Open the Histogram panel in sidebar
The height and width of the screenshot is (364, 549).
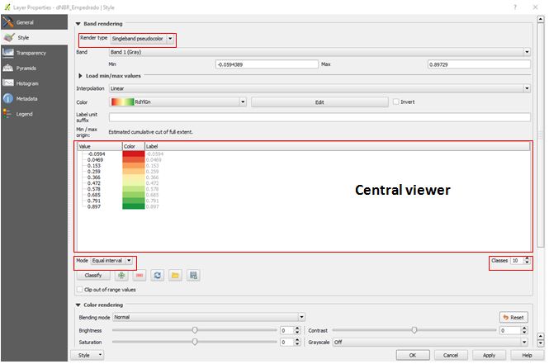29,83
